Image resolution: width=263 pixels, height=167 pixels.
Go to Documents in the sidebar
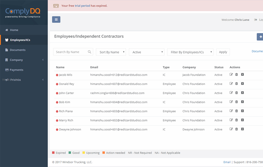click(x=18, y=50)
